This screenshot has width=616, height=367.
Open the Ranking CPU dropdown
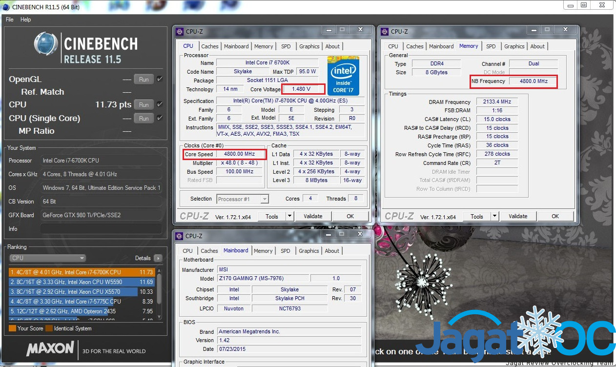pos(48,258)
